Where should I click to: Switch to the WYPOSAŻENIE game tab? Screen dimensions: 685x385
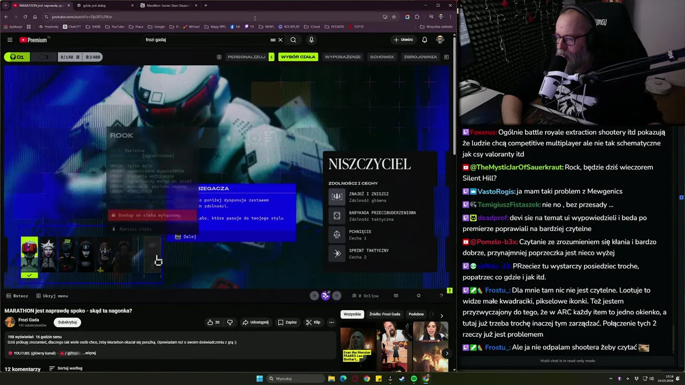click(x=342, y=57)
